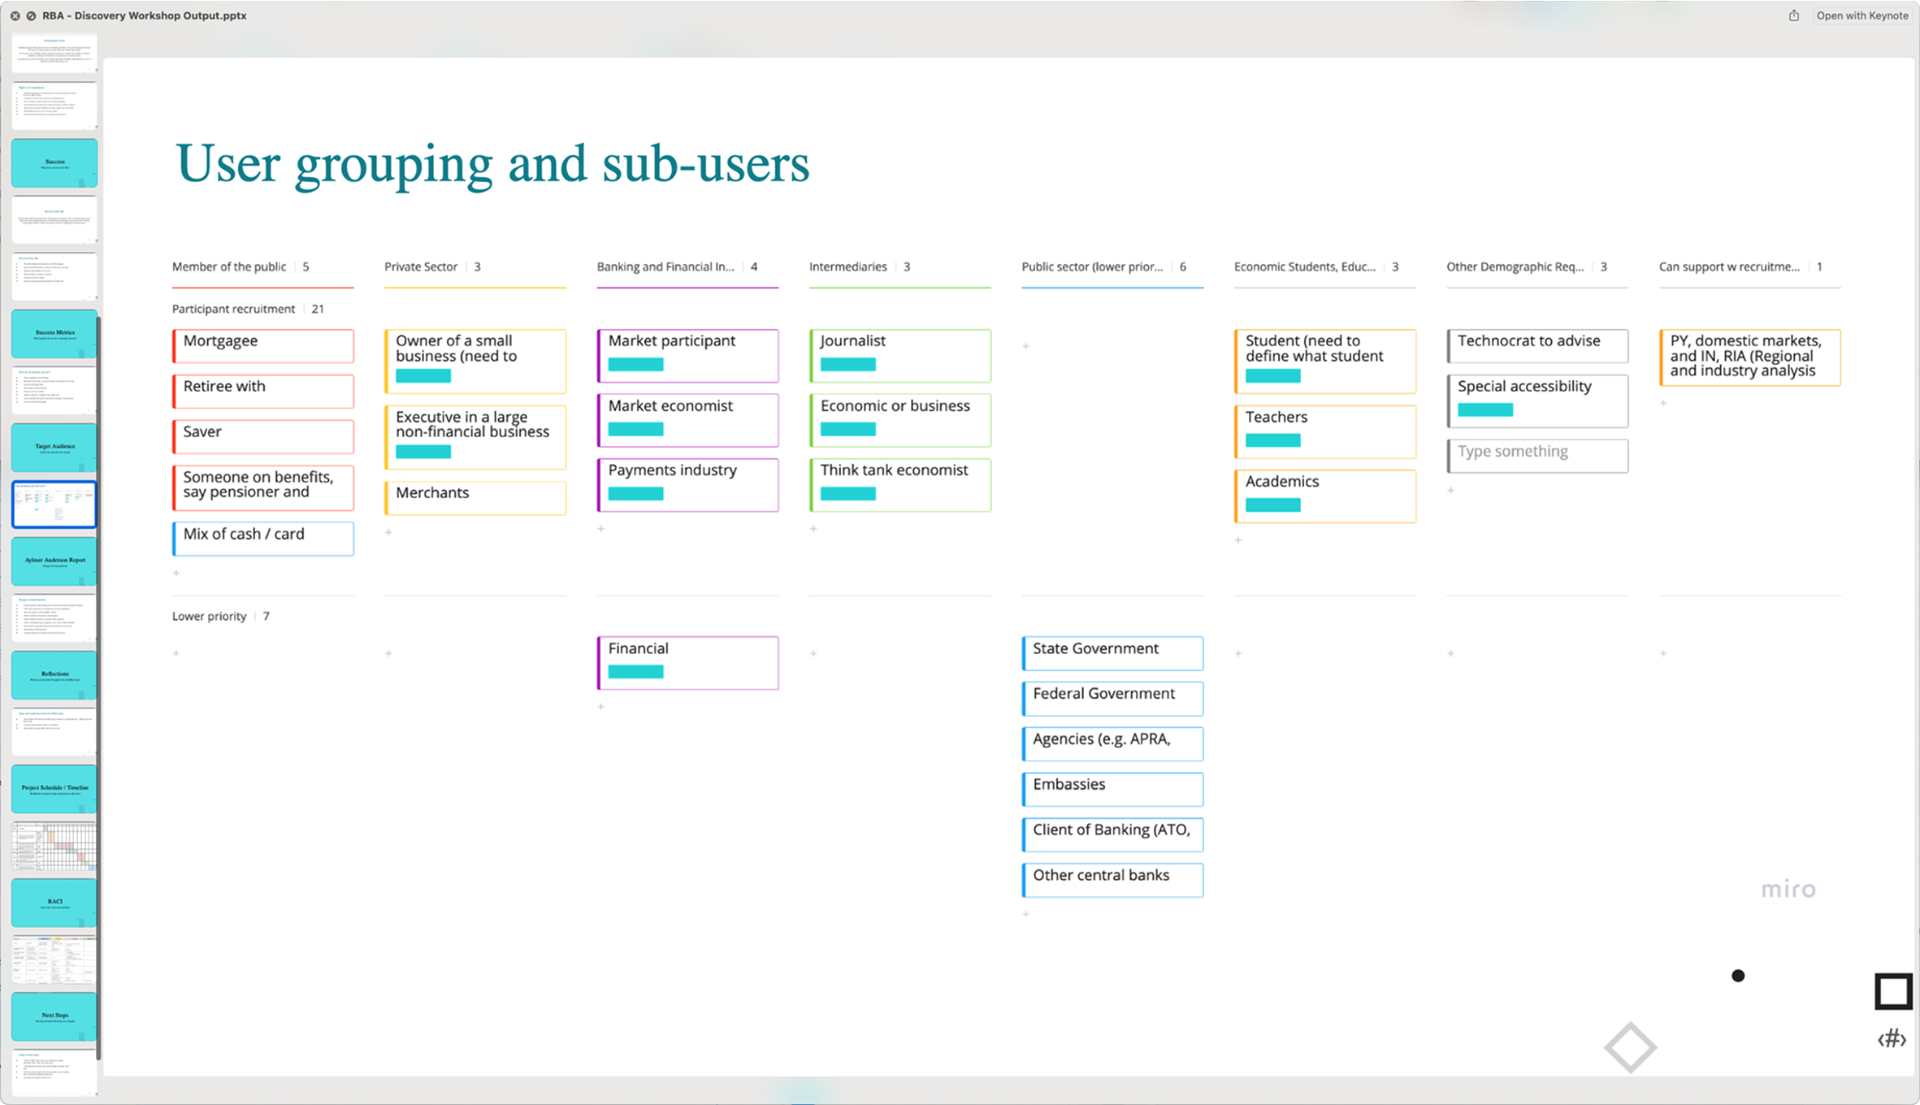Jump to the Target Audience slide thumbnail

[54, 447]
